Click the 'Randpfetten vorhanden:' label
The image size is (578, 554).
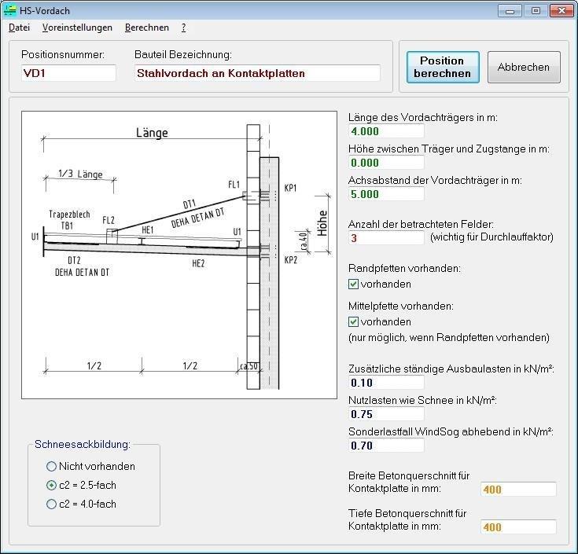pyautogui.click(x=404, y=268)
